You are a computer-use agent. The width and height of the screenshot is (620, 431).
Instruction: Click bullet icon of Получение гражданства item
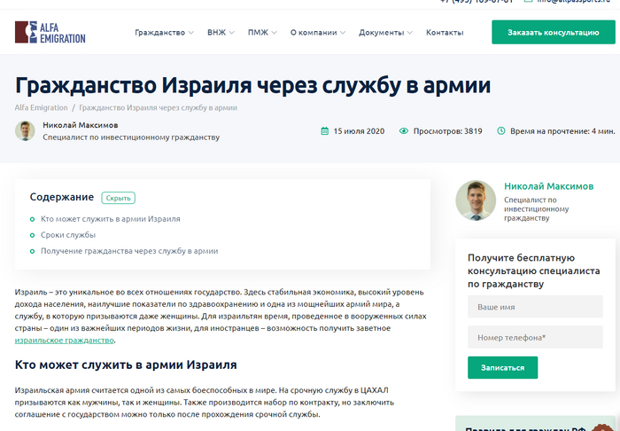tap(33, 251)
